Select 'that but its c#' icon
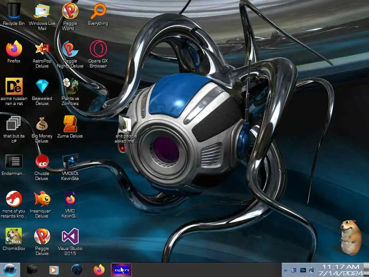Viewport: 369px width, 277px height. [x=14, y=129]
